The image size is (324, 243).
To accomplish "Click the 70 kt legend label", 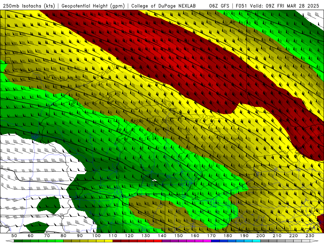I will tap(47, 236).
